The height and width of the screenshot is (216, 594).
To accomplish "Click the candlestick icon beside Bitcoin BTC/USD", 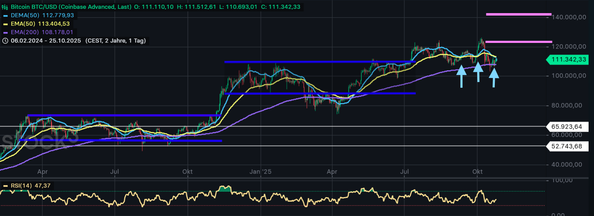I will (x=5, y=7).
